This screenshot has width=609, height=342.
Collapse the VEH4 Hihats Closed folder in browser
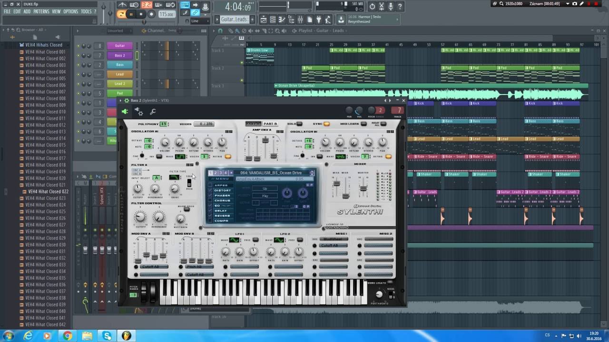(x=44, y=45)
